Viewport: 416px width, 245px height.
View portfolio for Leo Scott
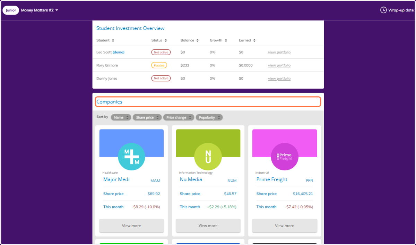pos(279,52)
